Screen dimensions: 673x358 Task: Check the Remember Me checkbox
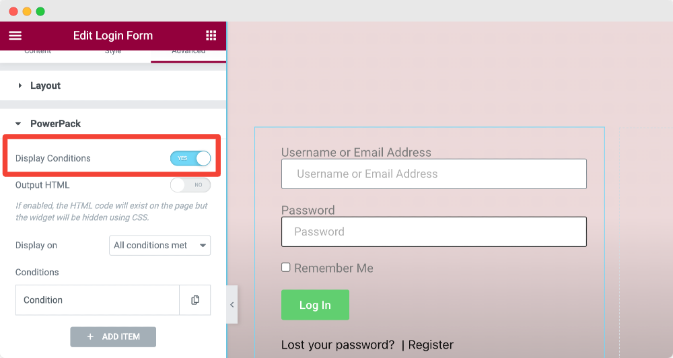click(x=286, y=267)
